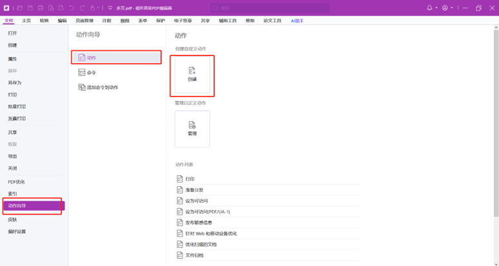Select 索引 in the file menu sidebar
499x266 pixels.
(12, 194)
